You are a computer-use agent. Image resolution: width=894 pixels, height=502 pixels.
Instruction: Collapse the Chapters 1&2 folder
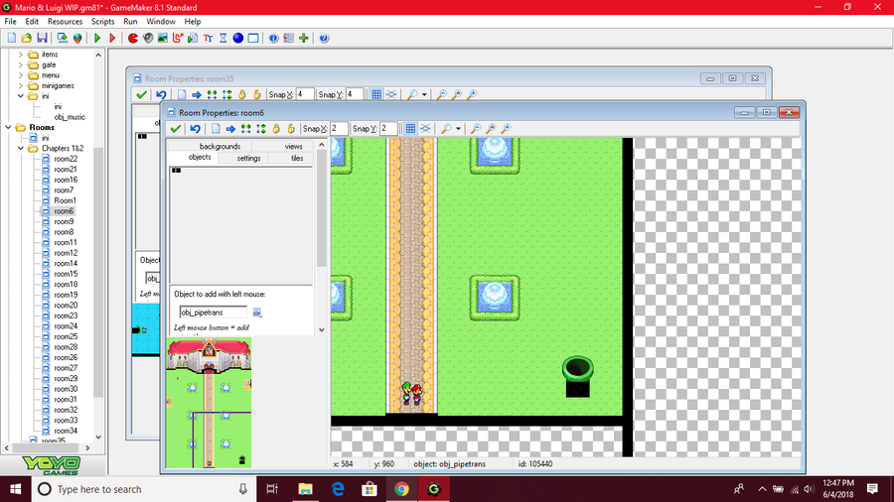tap(21, 149)
